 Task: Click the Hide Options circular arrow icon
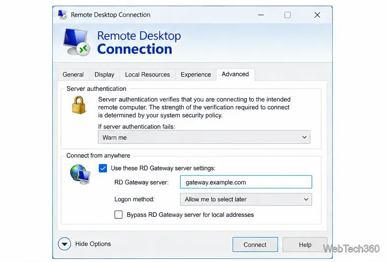pos(64,244)
